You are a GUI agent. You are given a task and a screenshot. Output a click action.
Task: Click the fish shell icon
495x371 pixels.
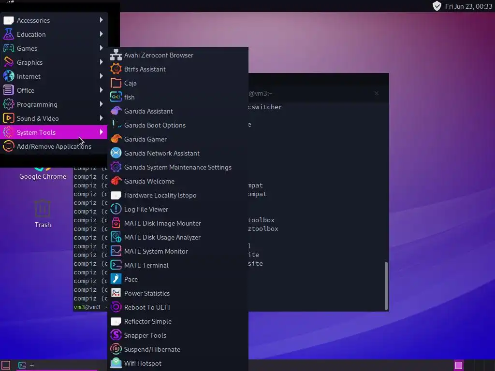coord(116,97)
